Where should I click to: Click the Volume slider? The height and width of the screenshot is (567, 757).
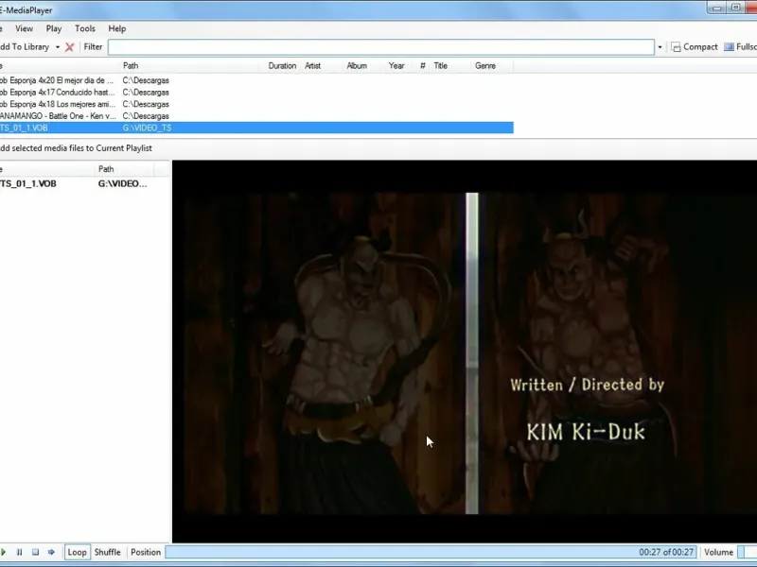[x=748, y=552]
